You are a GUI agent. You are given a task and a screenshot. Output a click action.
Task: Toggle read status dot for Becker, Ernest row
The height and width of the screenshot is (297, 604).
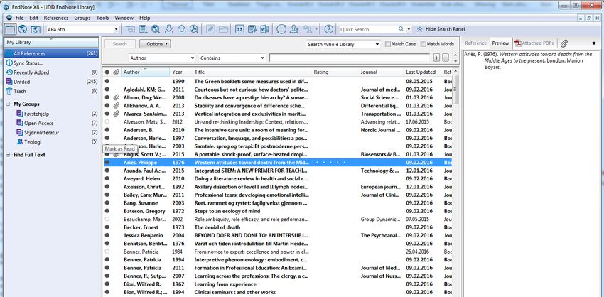tap(107, 227)
